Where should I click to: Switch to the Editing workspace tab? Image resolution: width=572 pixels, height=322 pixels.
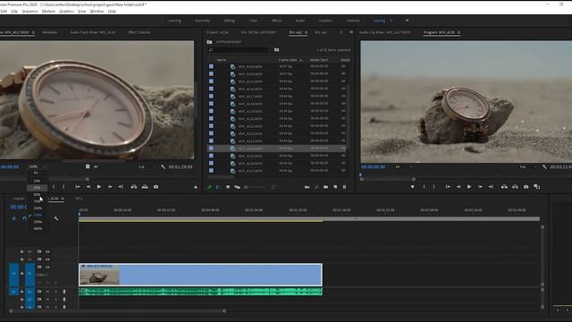click(229, 21)
